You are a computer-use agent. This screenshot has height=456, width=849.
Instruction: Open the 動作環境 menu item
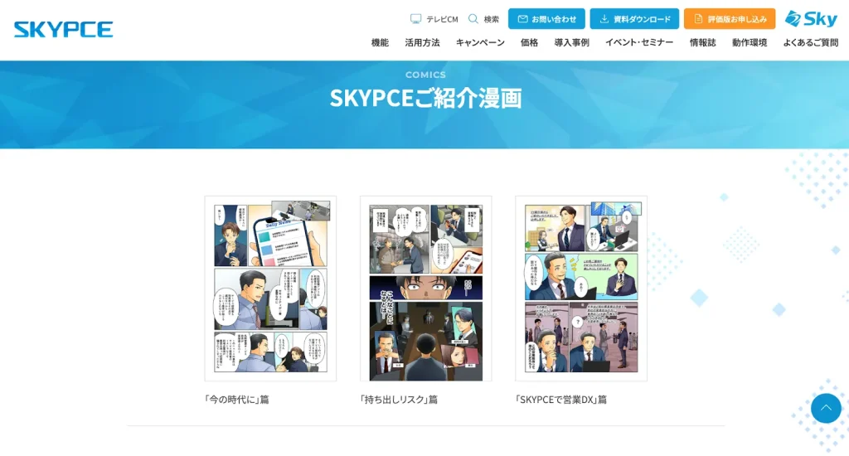point(750,42)
